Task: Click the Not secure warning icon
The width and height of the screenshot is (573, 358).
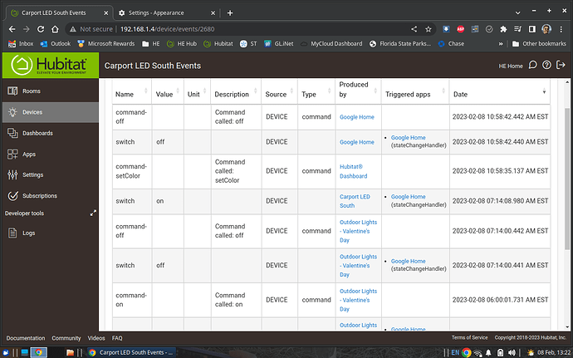Action: pos(73,29)
